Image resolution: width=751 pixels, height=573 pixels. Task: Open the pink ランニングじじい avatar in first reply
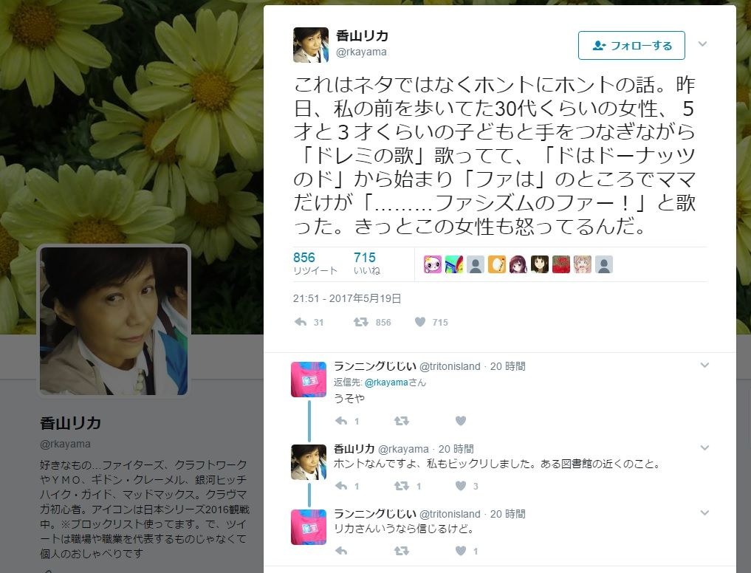[x=309, y=380]
